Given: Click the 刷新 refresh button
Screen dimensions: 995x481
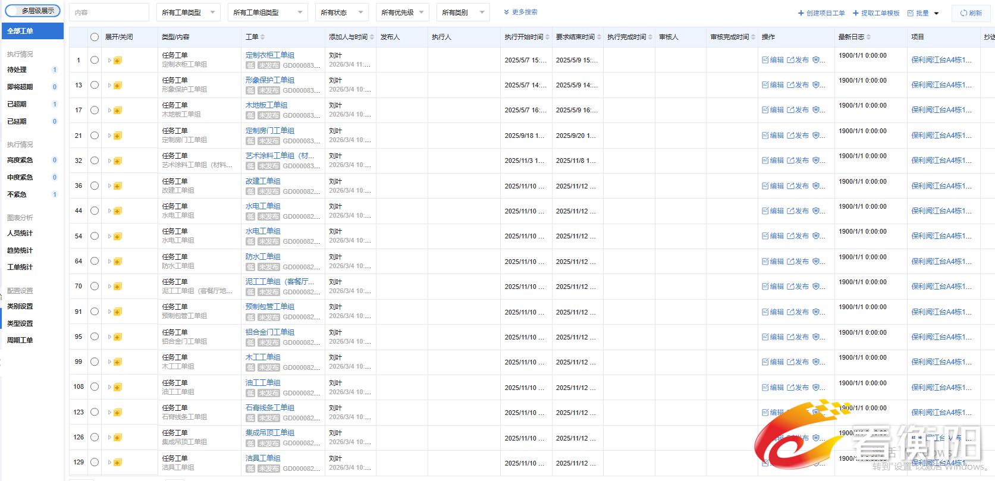Looking at the screenshot, I should (971, 13).
